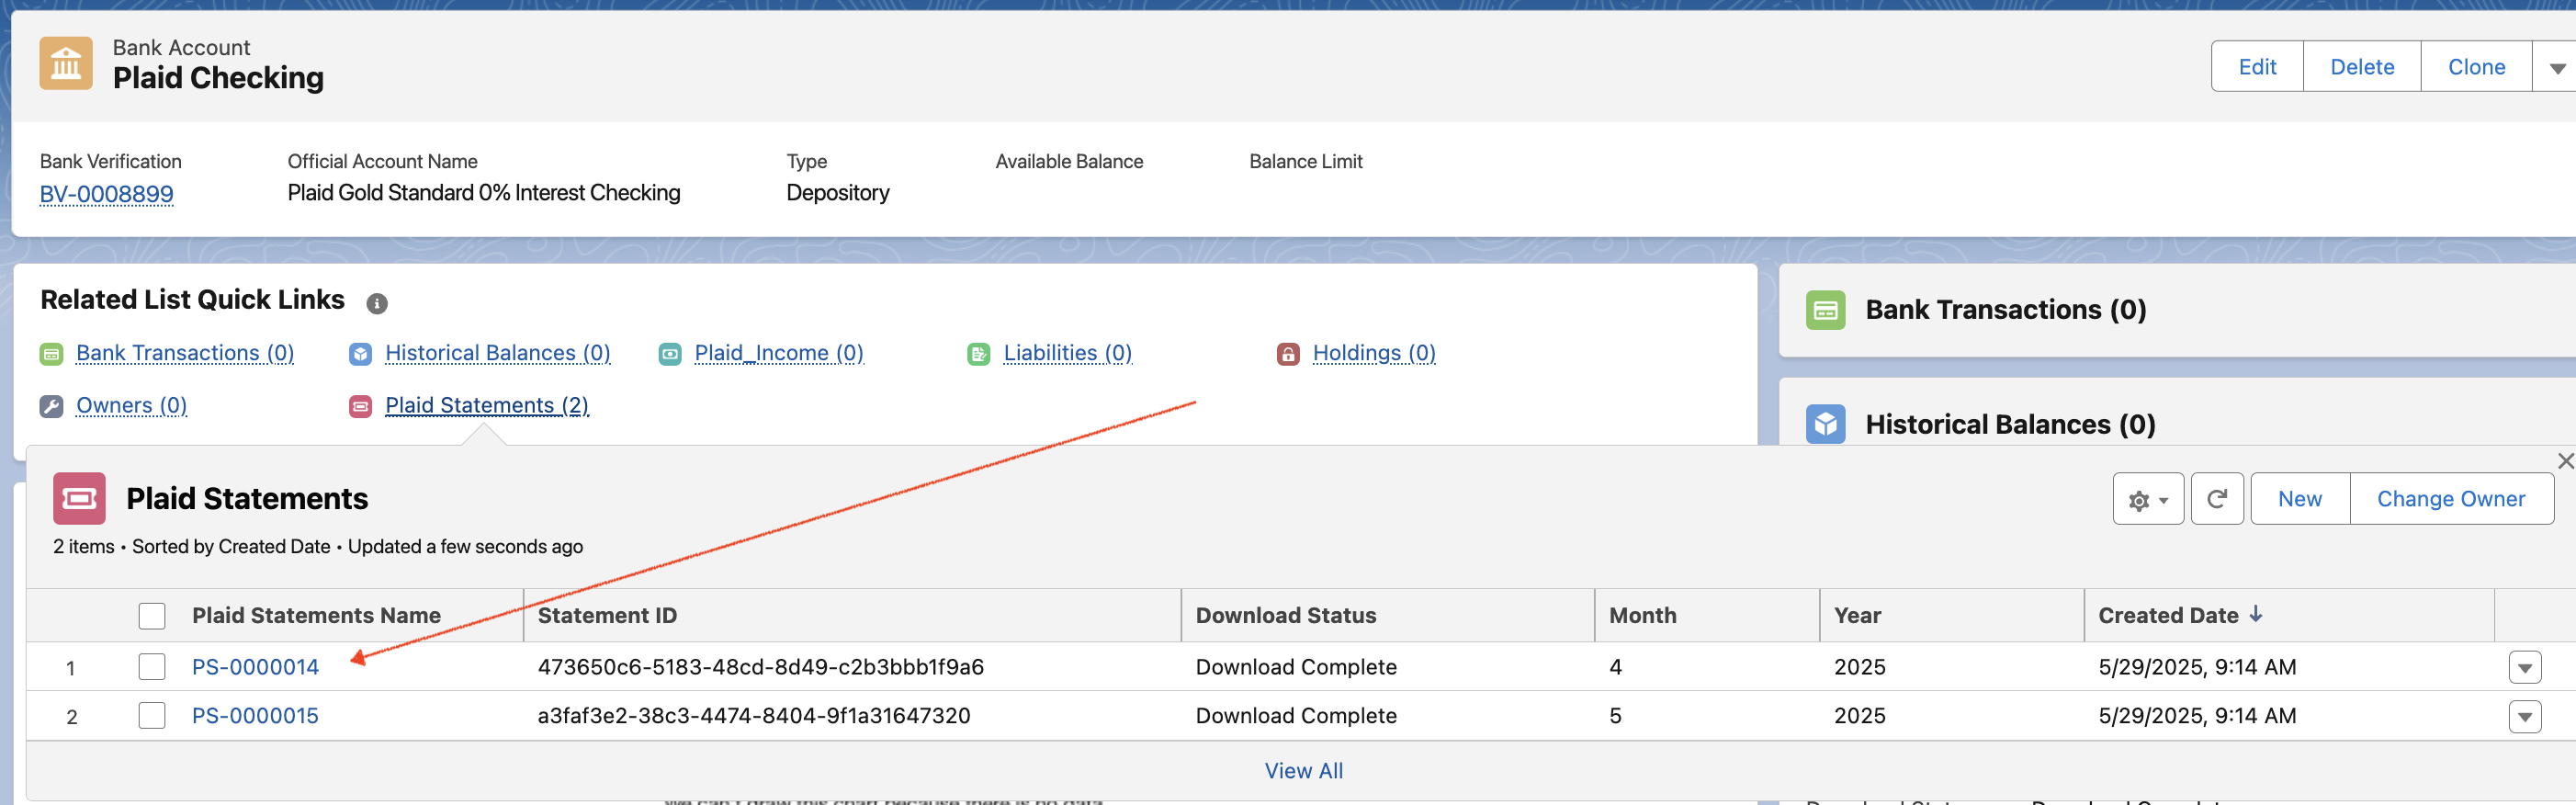Viewport: 2576px width, 805px height.
Task: Click the Month value 4 cell
Action: [x=1616, y=667]
